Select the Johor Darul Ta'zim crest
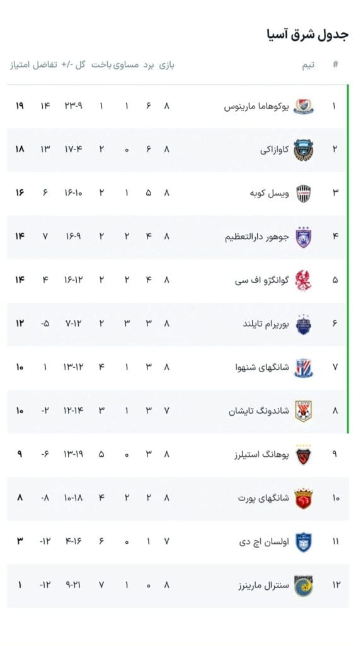 pyautogui.click(x=303, y=237)
